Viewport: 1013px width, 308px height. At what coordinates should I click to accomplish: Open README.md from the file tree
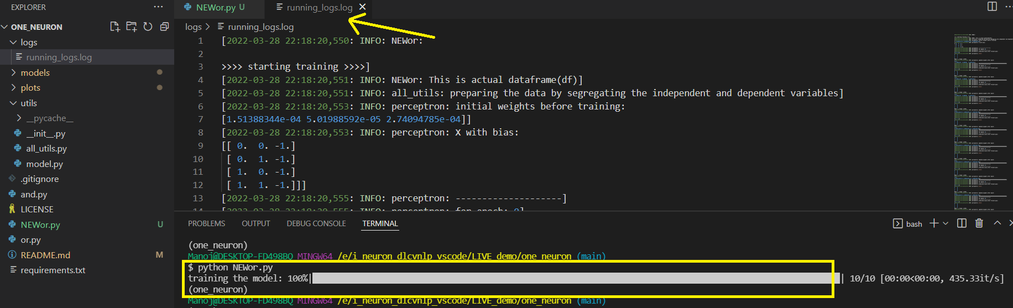pos(45,255)
